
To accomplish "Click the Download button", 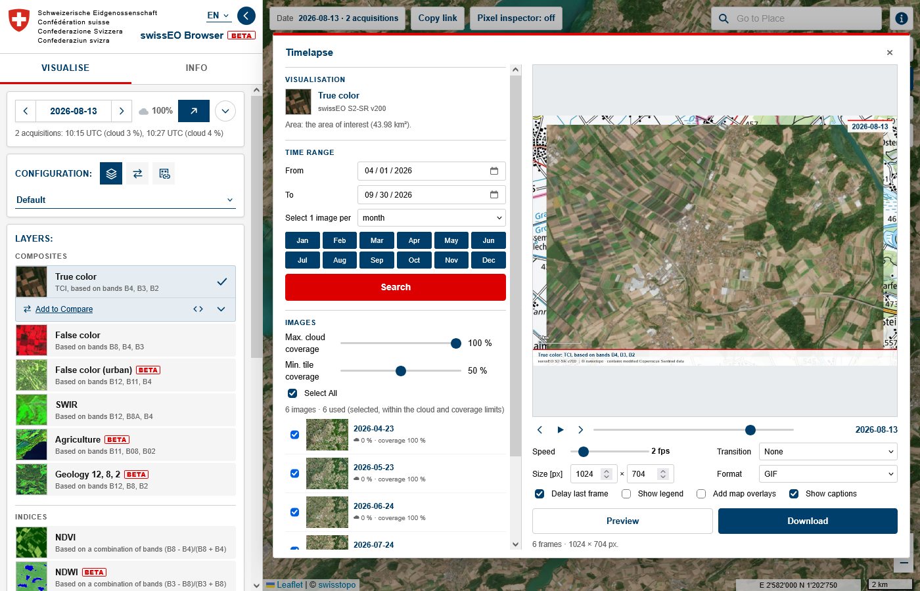I will [x=808, y=521].
